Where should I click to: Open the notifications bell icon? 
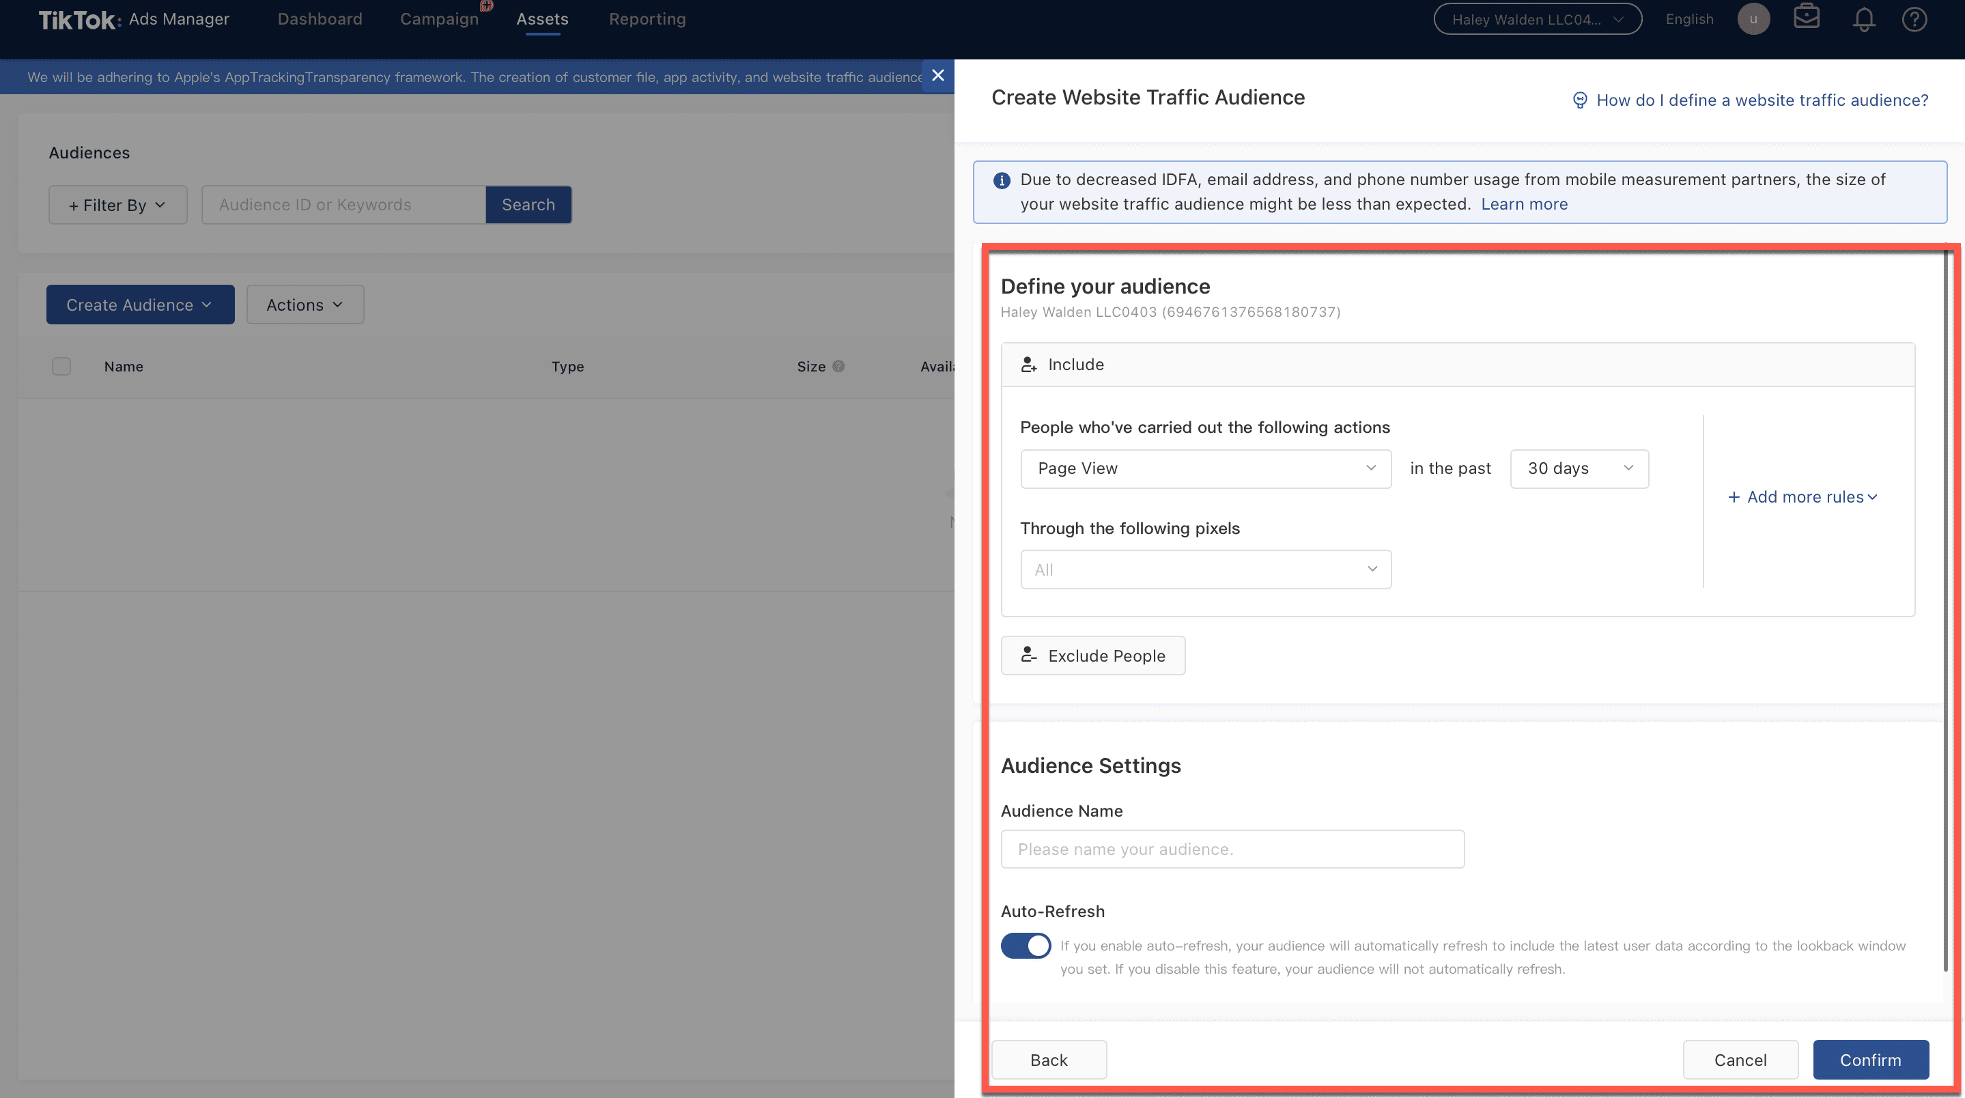[1863, 19]
